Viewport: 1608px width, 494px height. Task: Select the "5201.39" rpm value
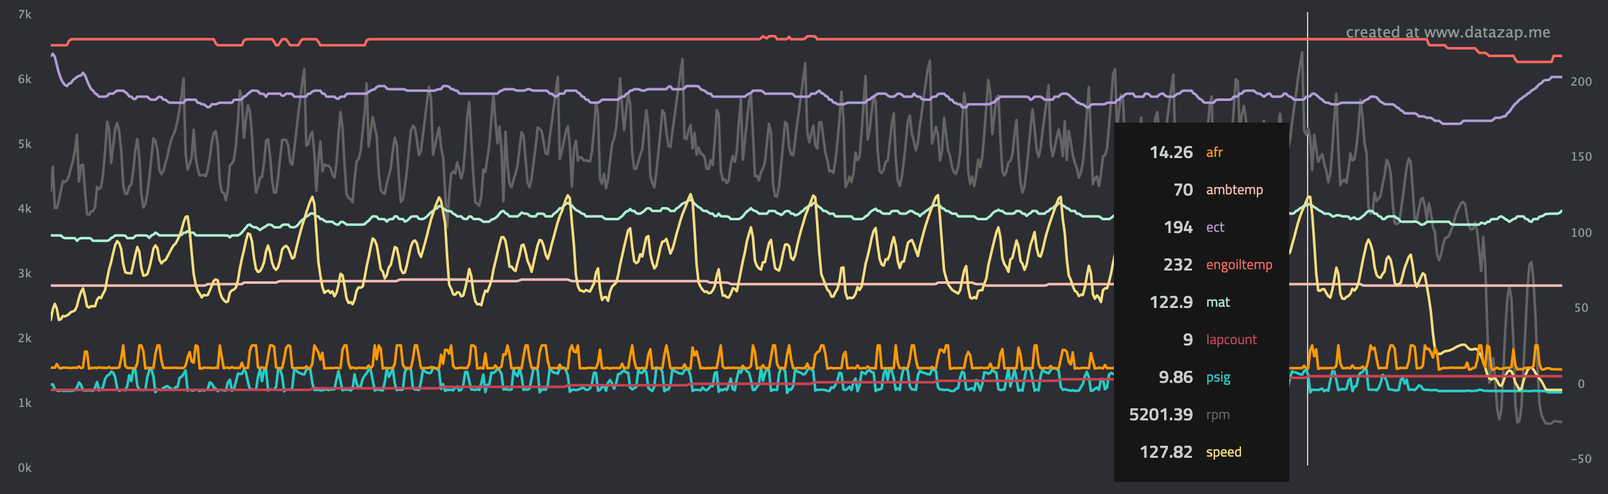[1161, 415]
